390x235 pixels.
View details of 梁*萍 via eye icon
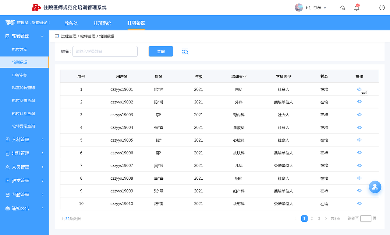pos(359,89)
